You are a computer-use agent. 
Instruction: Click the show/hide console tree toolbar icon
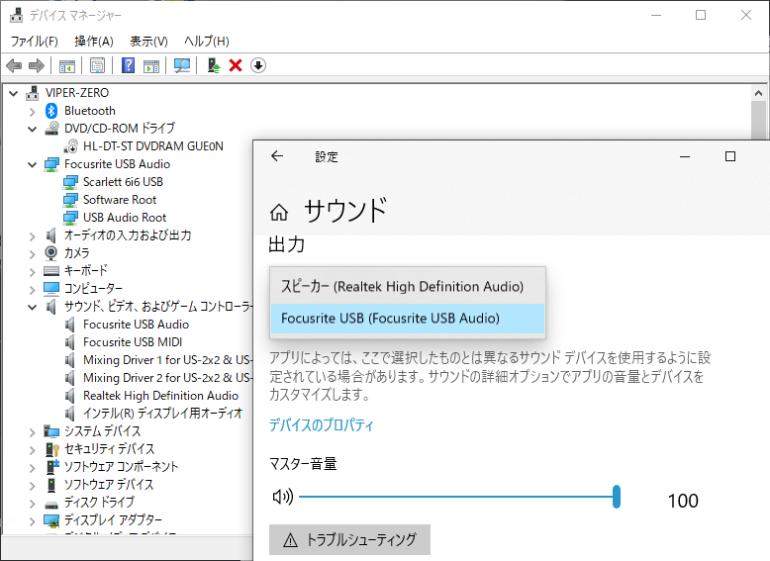66,65
